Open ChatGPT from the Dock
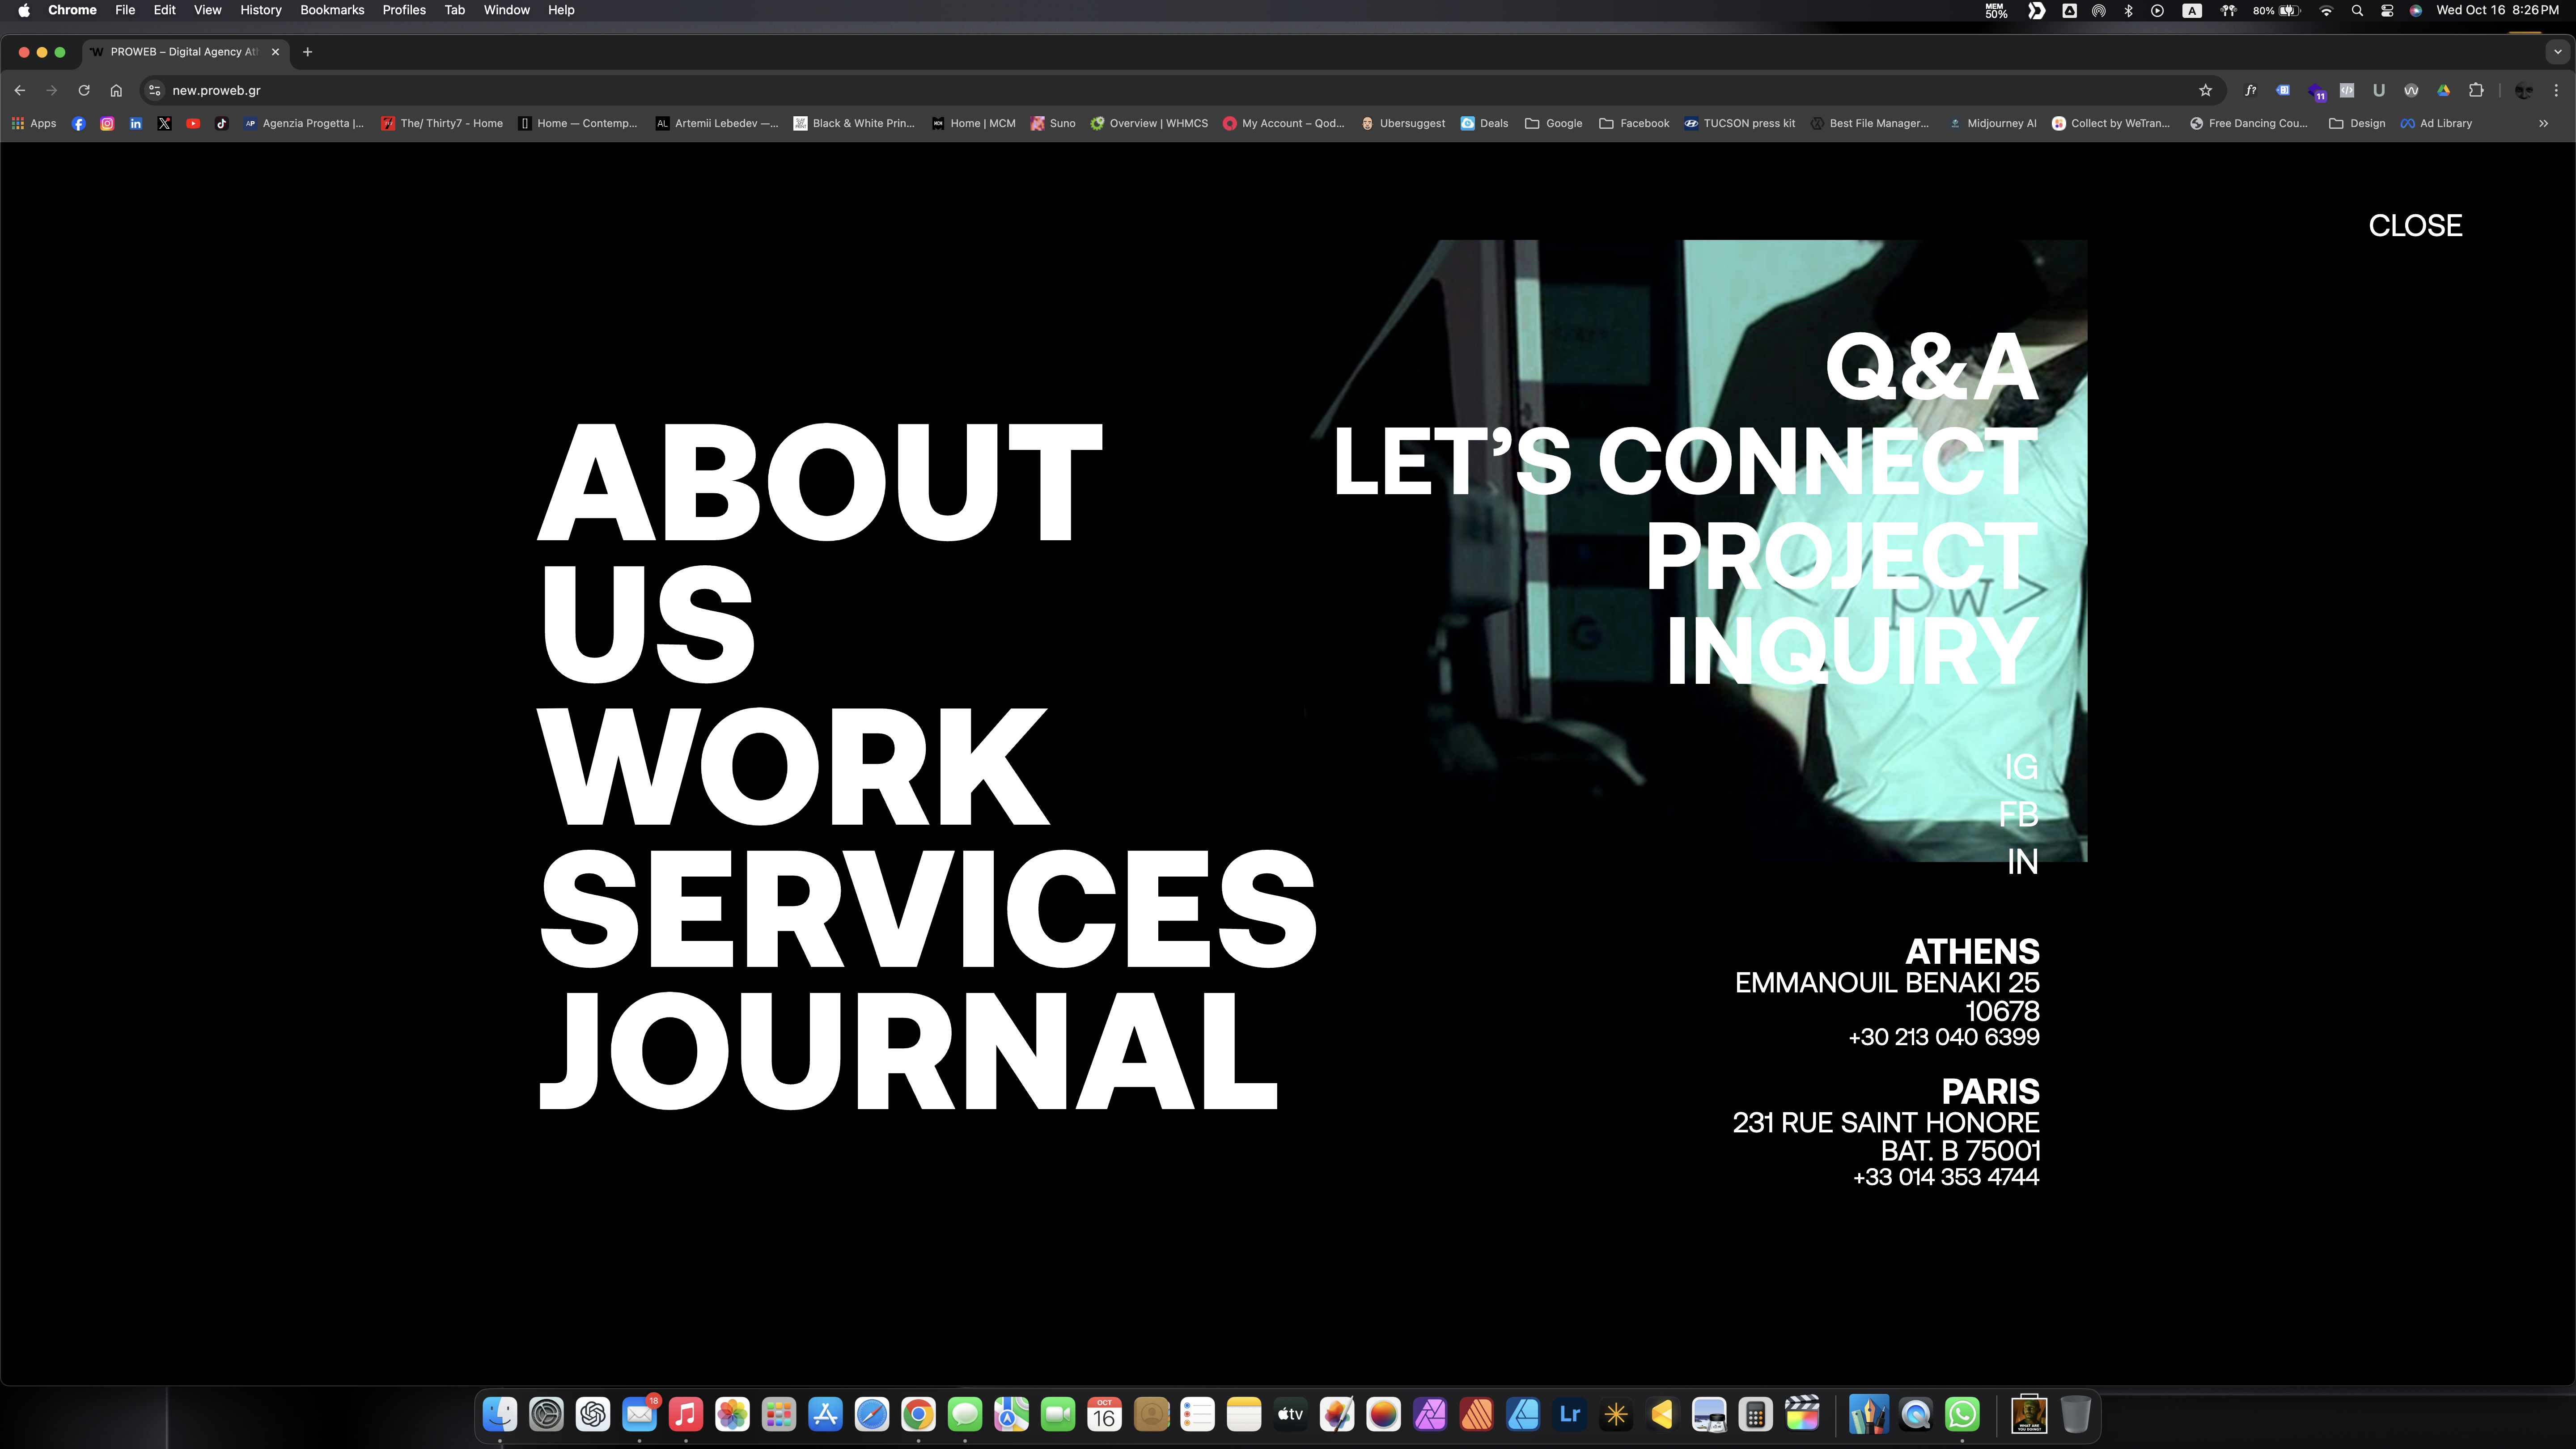 [x=593, y=1414]
